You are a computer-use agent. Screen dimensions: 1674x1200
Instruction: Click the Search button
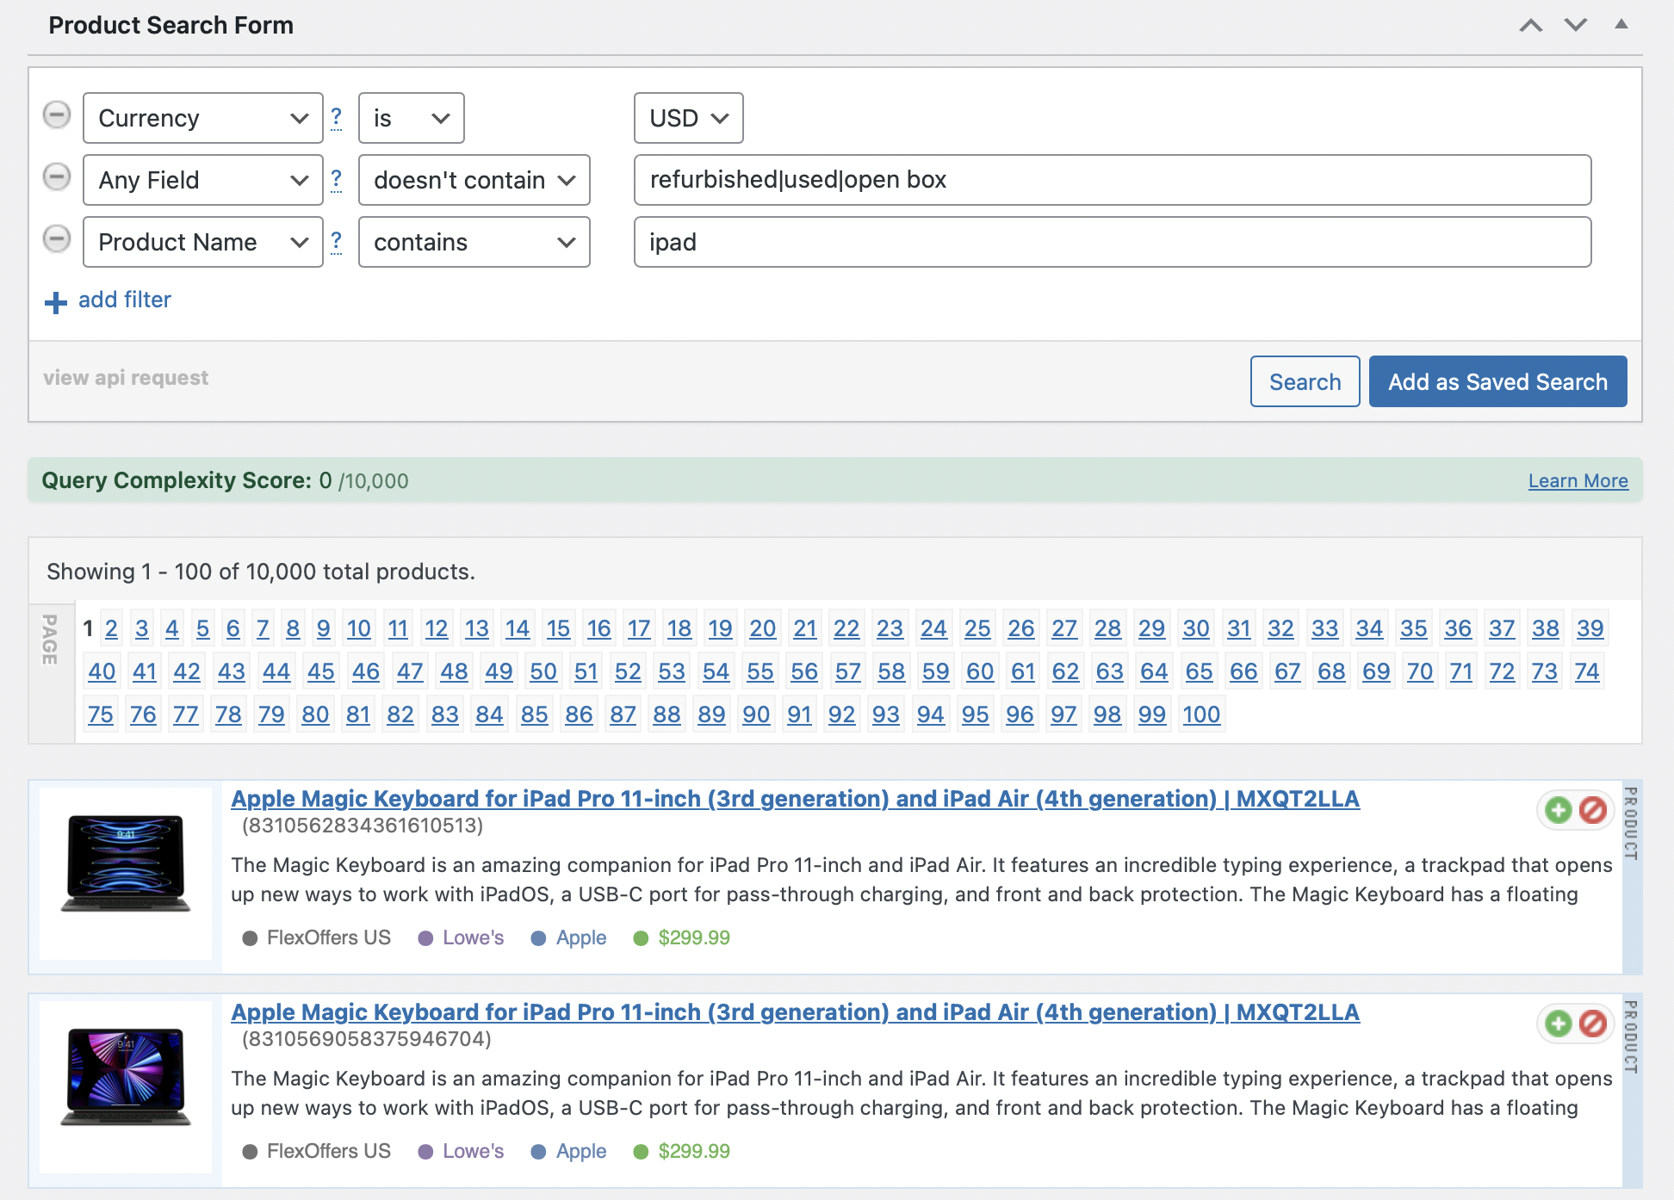[x=1305, y=381]
